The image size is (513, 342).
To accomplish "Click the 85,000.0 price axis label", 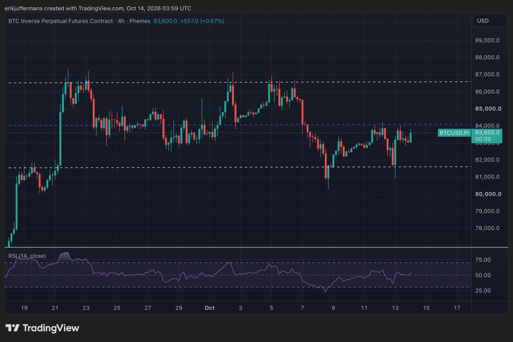I will (x=488, y=109).
